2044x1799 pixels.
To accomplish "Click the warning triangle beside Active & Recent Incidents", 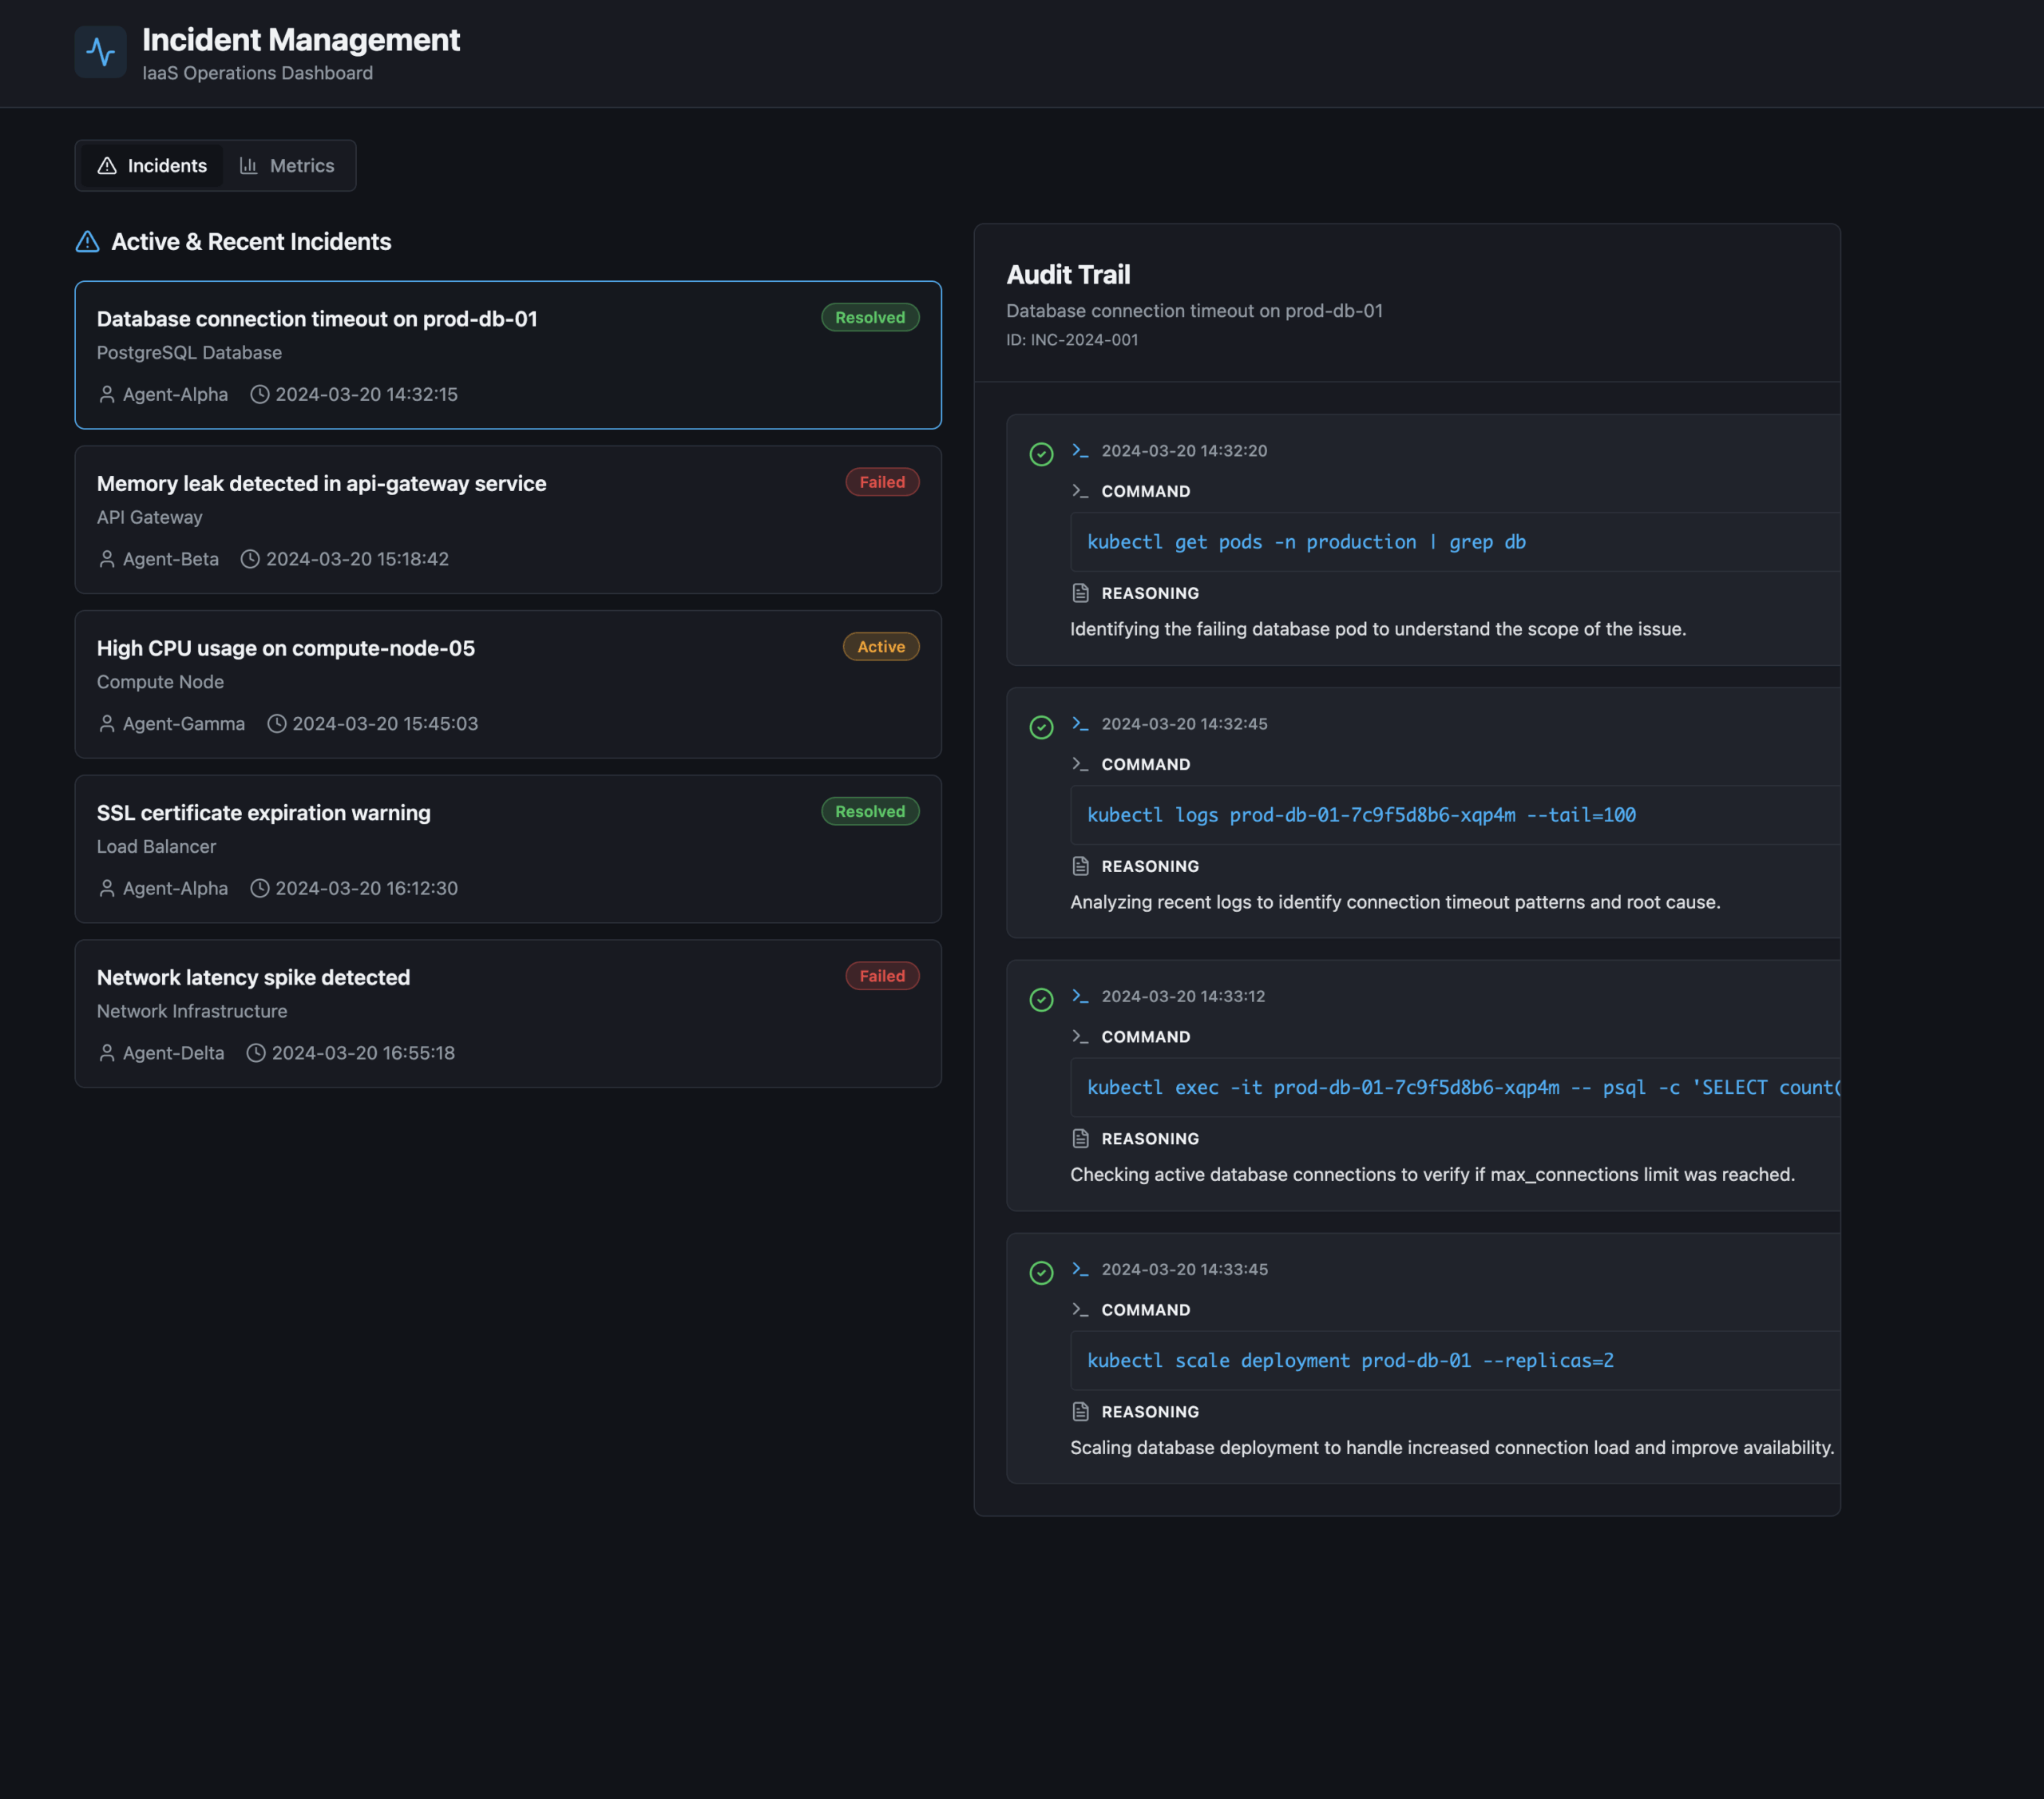I will (x=88, y=242).
